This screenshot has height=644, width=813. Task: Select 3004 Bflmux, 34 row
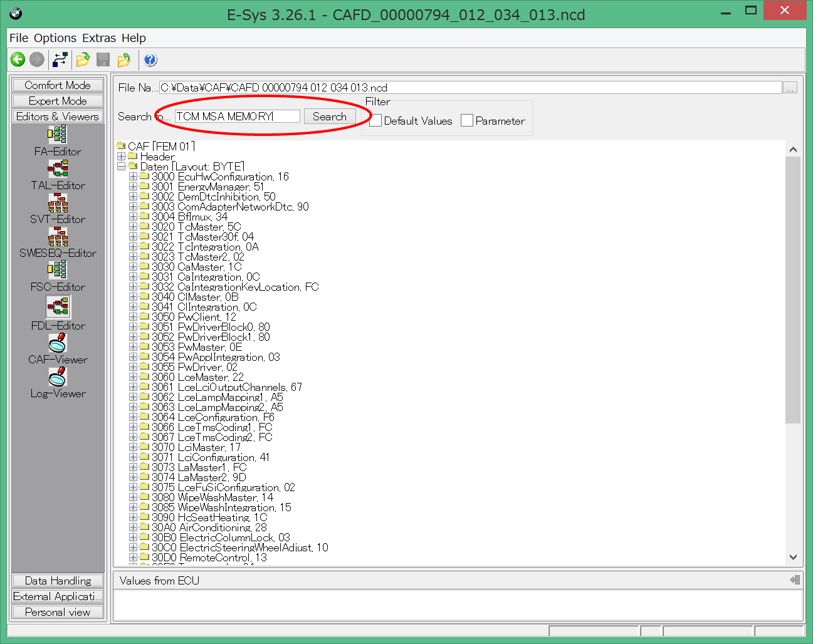pos(189,217)
